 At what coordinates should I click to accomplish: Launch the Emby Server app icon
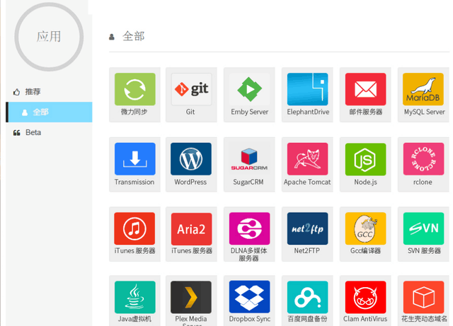250,89
